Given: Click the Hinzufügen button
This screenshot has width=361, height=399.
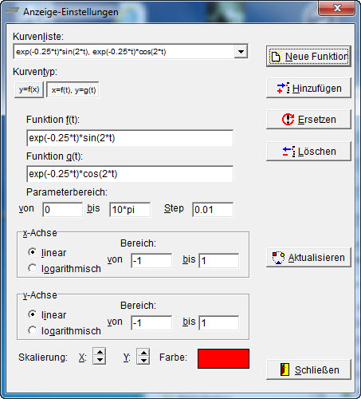Looking at the screenshot, I should (x=308, y=88).
